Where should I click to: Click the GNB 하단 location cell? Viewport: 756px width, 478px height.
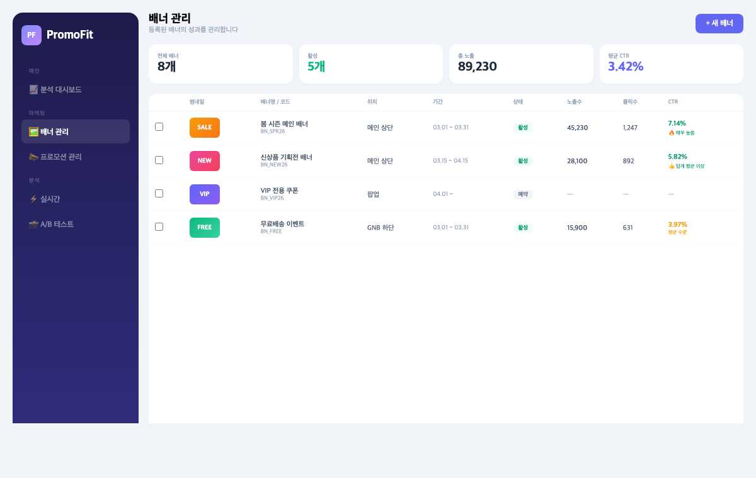(381, 228)
